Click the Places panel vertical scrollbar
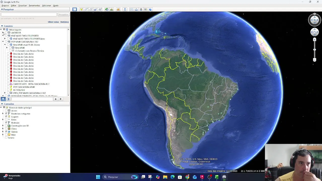Screen dimensions: 322x181 tap(68, 62)
